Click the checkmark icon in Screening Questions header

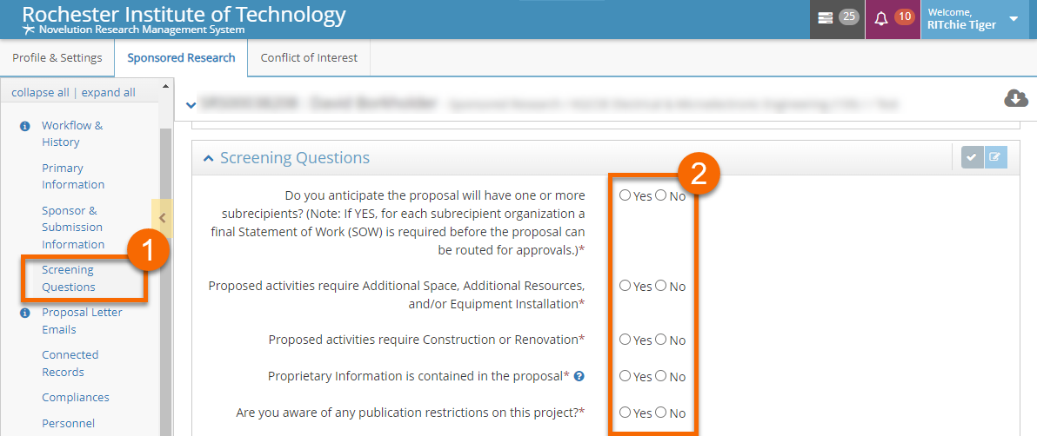click(972, 157)
